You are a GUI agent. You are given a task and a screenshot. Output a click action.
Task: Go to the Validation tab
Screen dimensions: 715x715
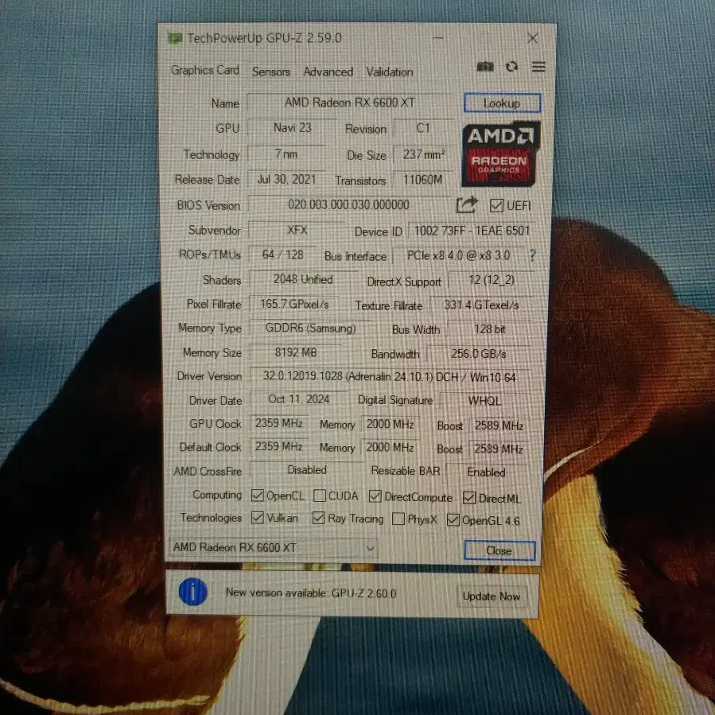pos(390,72)
